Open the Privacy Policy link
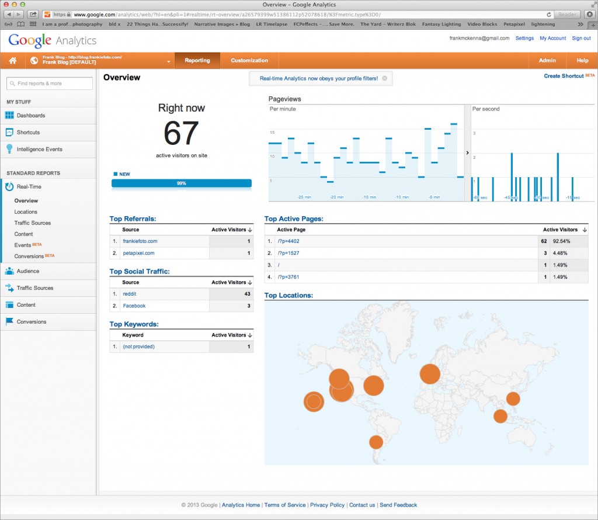The width and height of the screenshot is (598, 520). pyautogui.click(x=327, y=505)
